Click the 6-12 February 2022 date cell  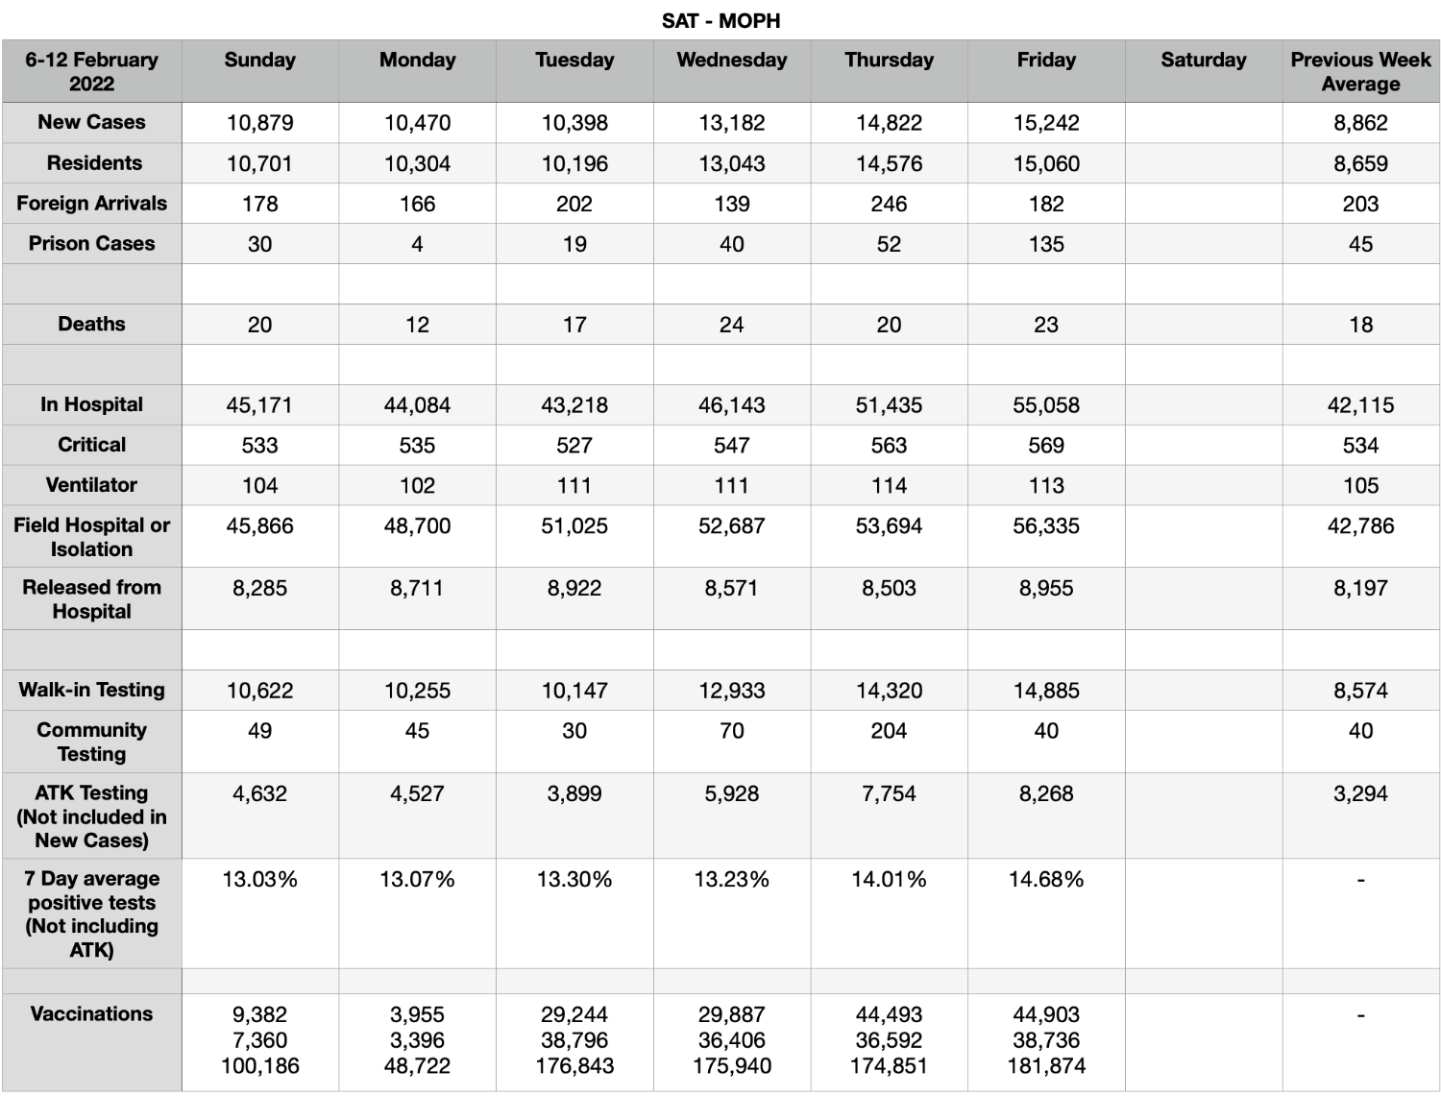[x=91, y=72]
